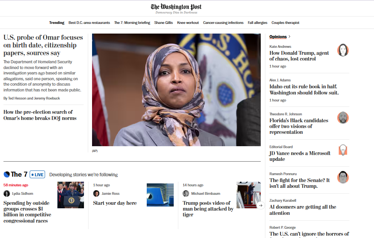Click Jamie Ross author avatar
Viewport: 374px width, 238px height.
[x=96, y=194]
